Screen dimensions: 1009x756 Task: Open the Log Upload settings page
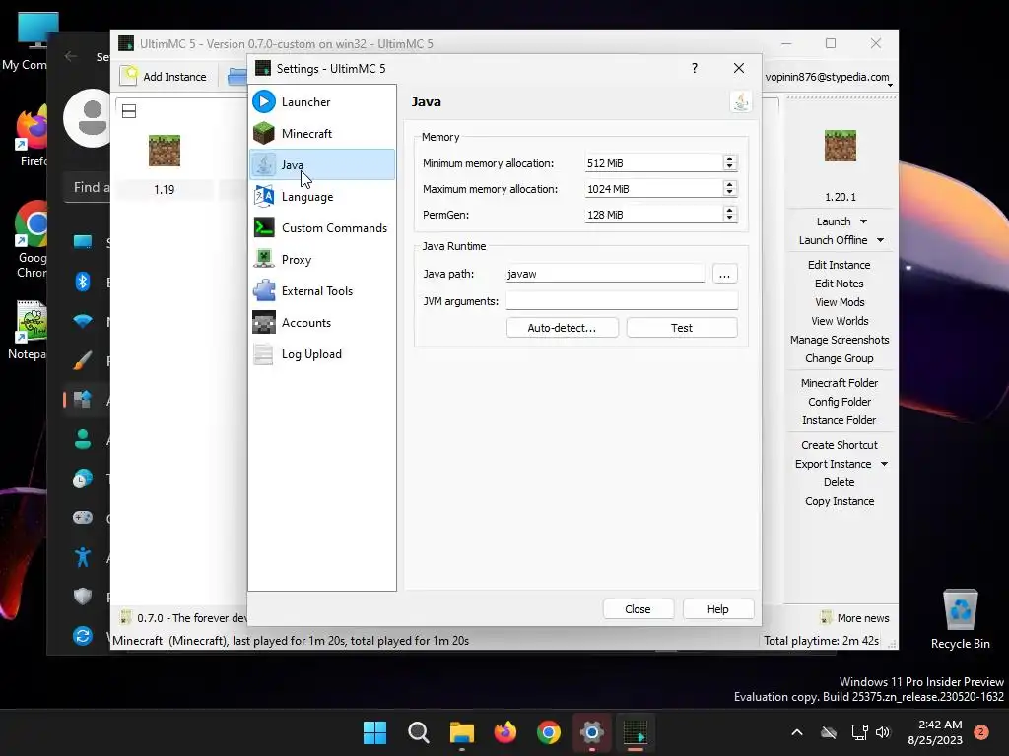tap(322, 353)
